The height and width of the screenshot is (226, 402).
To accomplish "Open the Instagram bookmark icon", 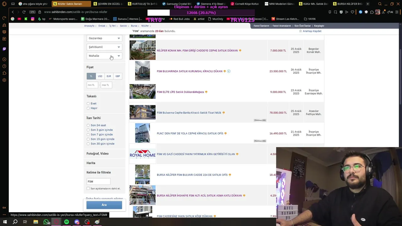I will tap(32, 19).
